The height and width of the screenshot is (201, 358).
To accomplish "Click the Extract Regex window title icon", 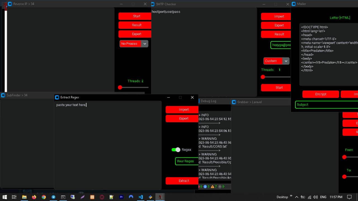I will (x=57, y=97).
